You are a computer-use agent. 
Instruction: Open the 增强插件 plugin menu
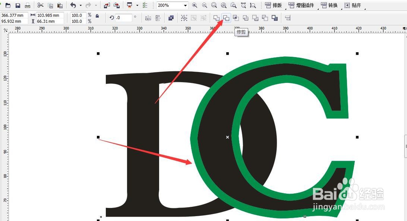(302, 5)
